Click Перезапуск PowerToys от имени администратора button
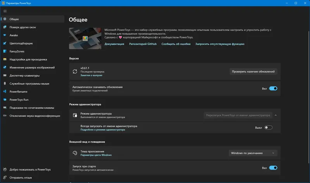Image resolution: width=310 pixels, height=183 pixels. 238,115
